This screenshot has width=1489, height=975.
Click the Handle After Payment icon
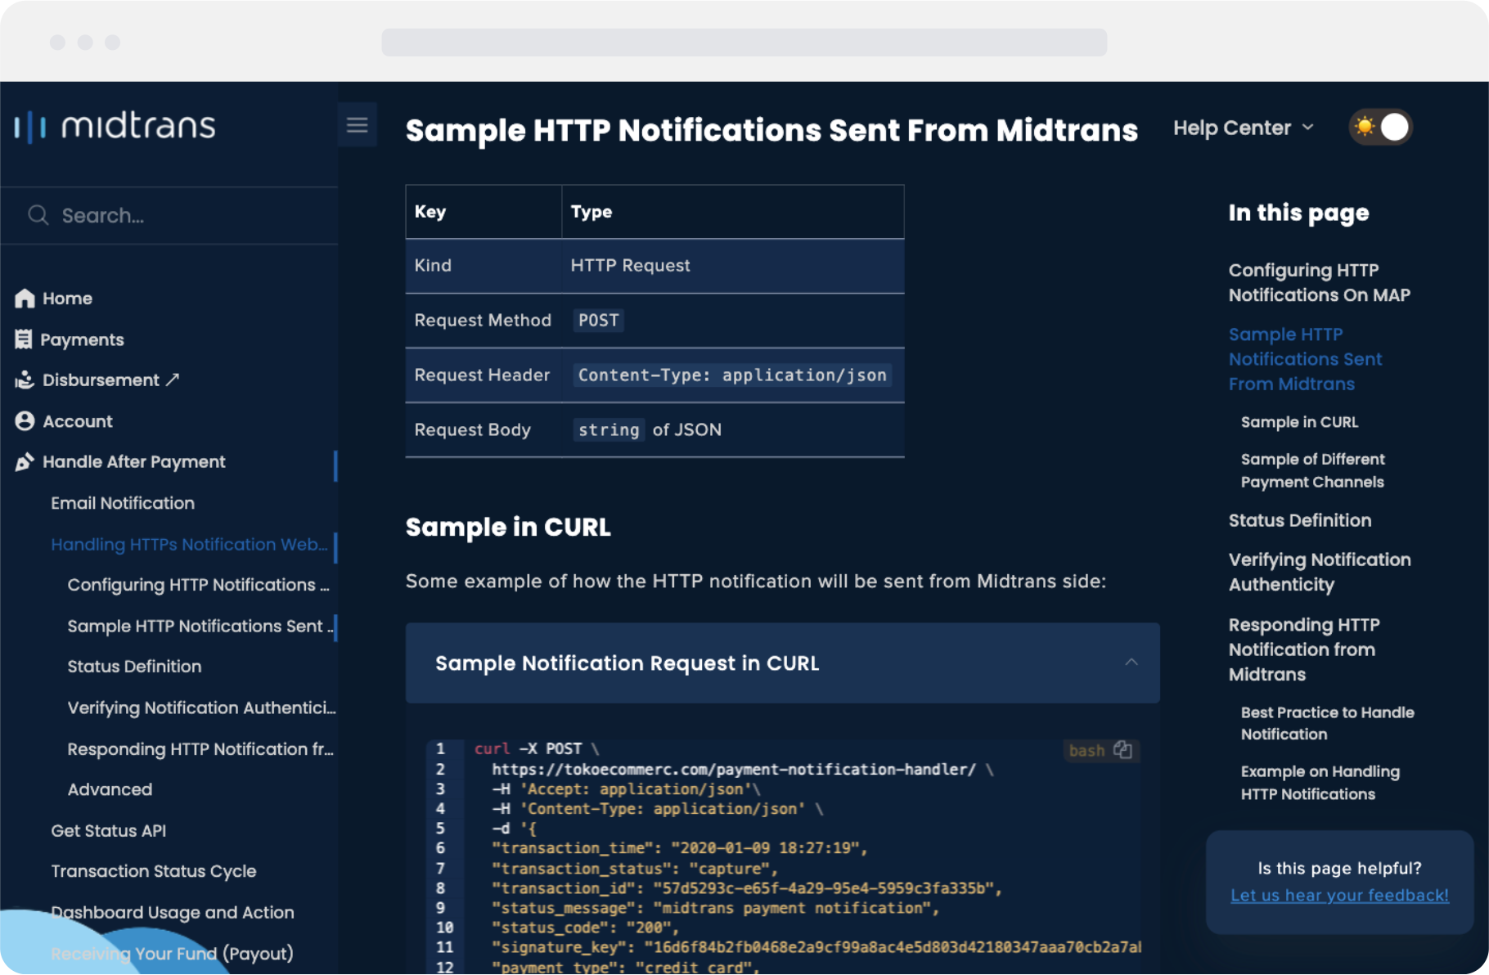tap(25, 462)
